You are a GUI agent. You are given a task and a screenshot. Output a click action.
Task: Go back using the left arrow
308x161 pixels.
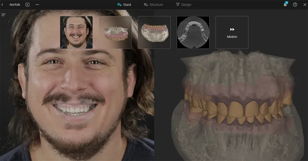(3, 5)
